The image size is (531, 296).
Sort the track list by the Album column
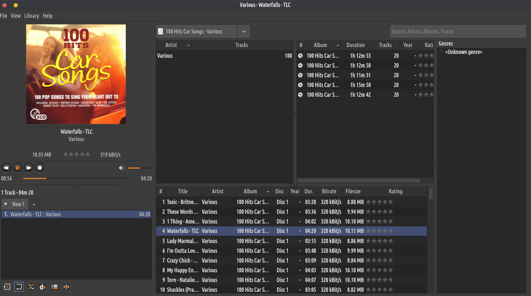tap(253, 192)
